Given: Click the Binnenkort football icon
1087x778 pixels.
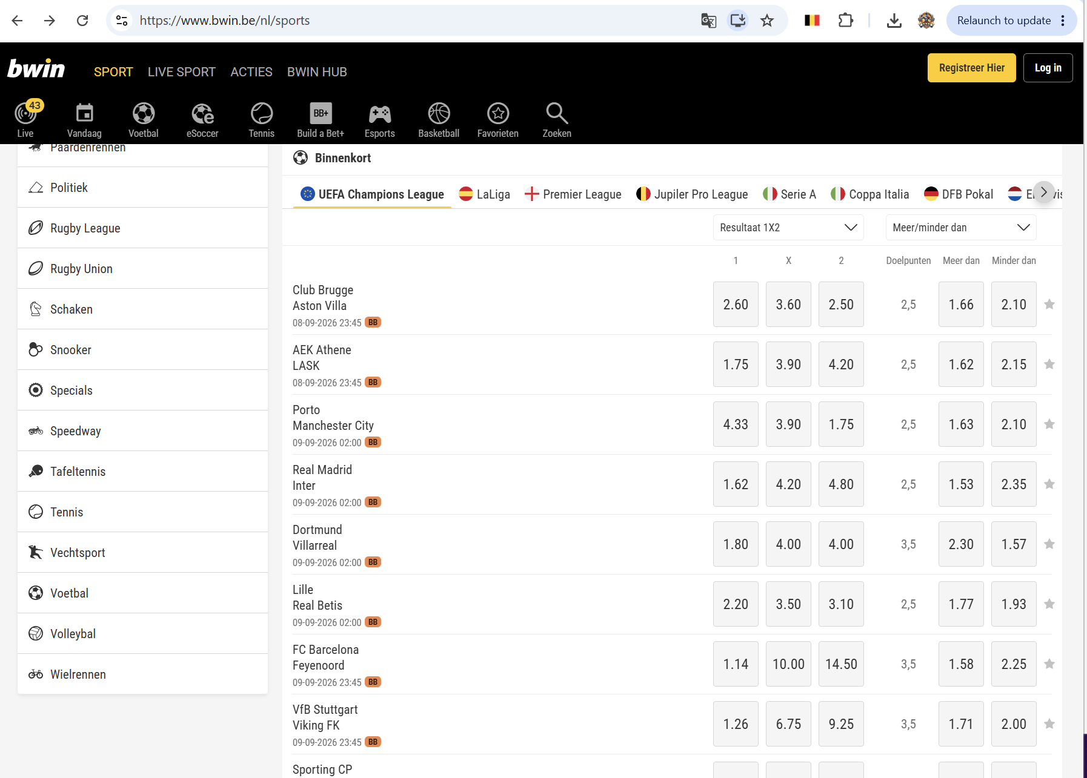Looking at the screenshot, I should 301,158.
